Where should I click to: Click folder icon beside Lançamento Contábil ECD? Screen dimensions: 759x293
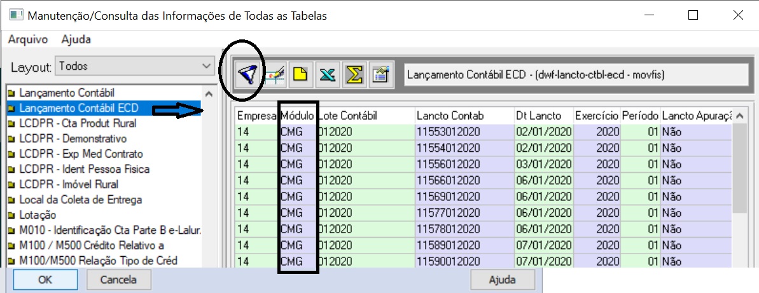tap(11, 108)
